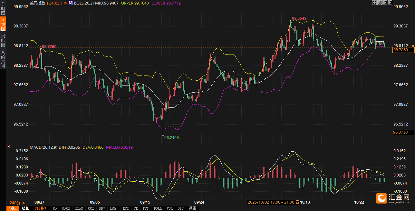This screenshot has width=415, height=211.
Task: Enable the RSI indicator
Action: pos(126,208)
